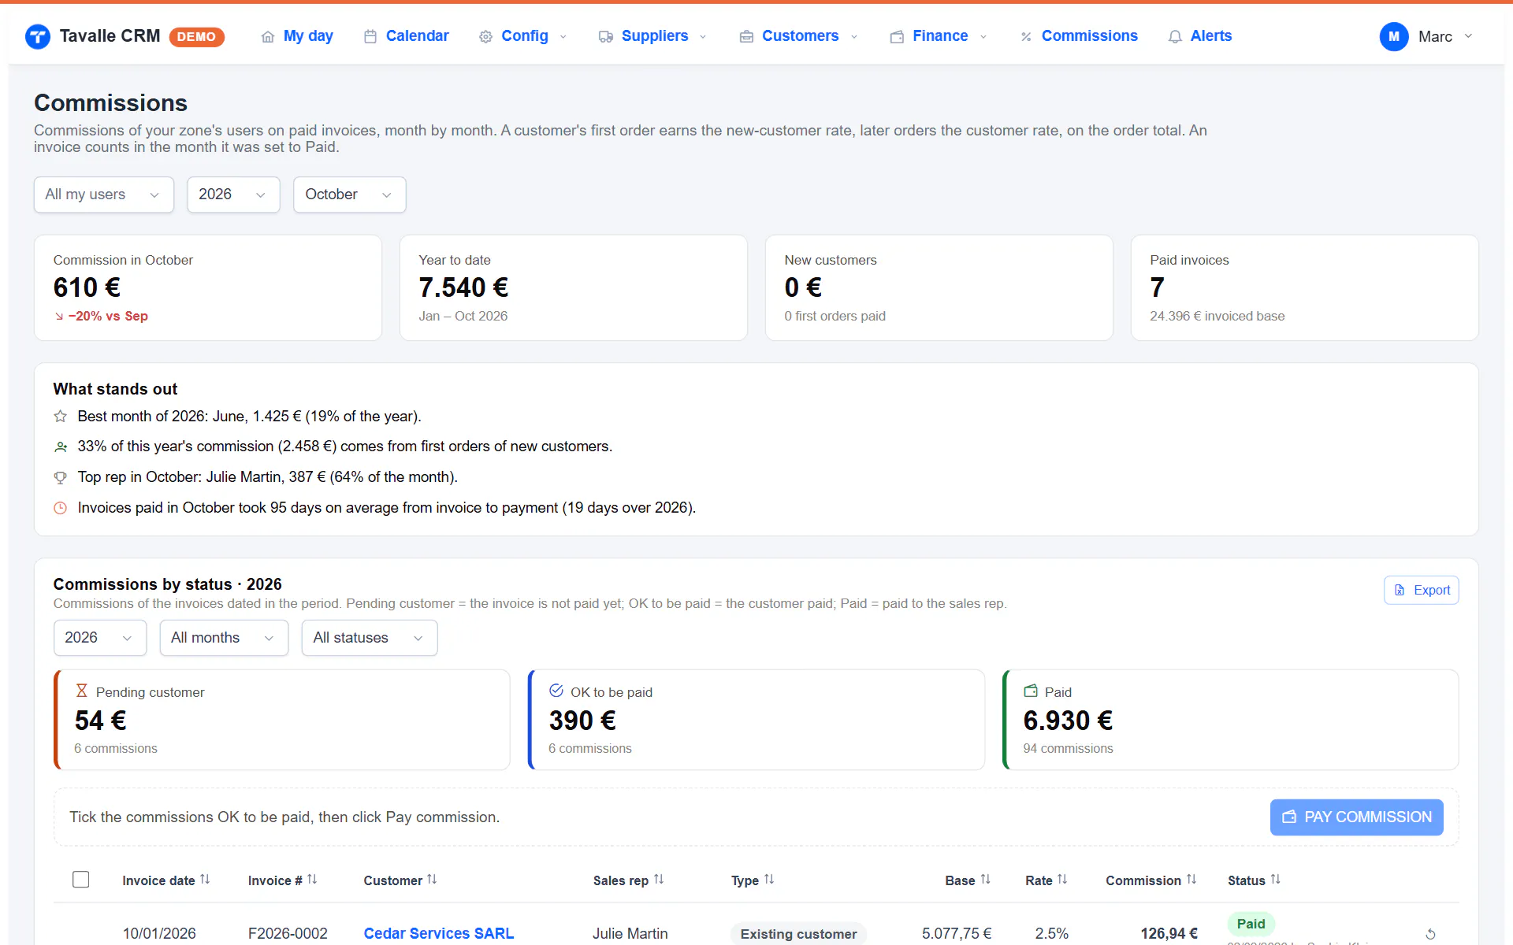Tick the select-all commissions checkbox
Screen dimensions: 1513x945
pyautogui.click(x=80, y=880)
